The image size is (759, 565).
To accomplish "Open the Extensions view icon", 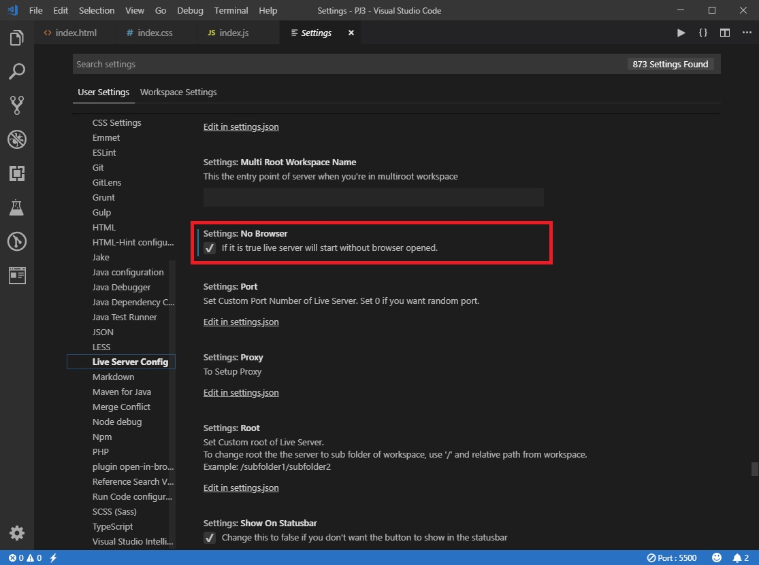I will 16,173.
